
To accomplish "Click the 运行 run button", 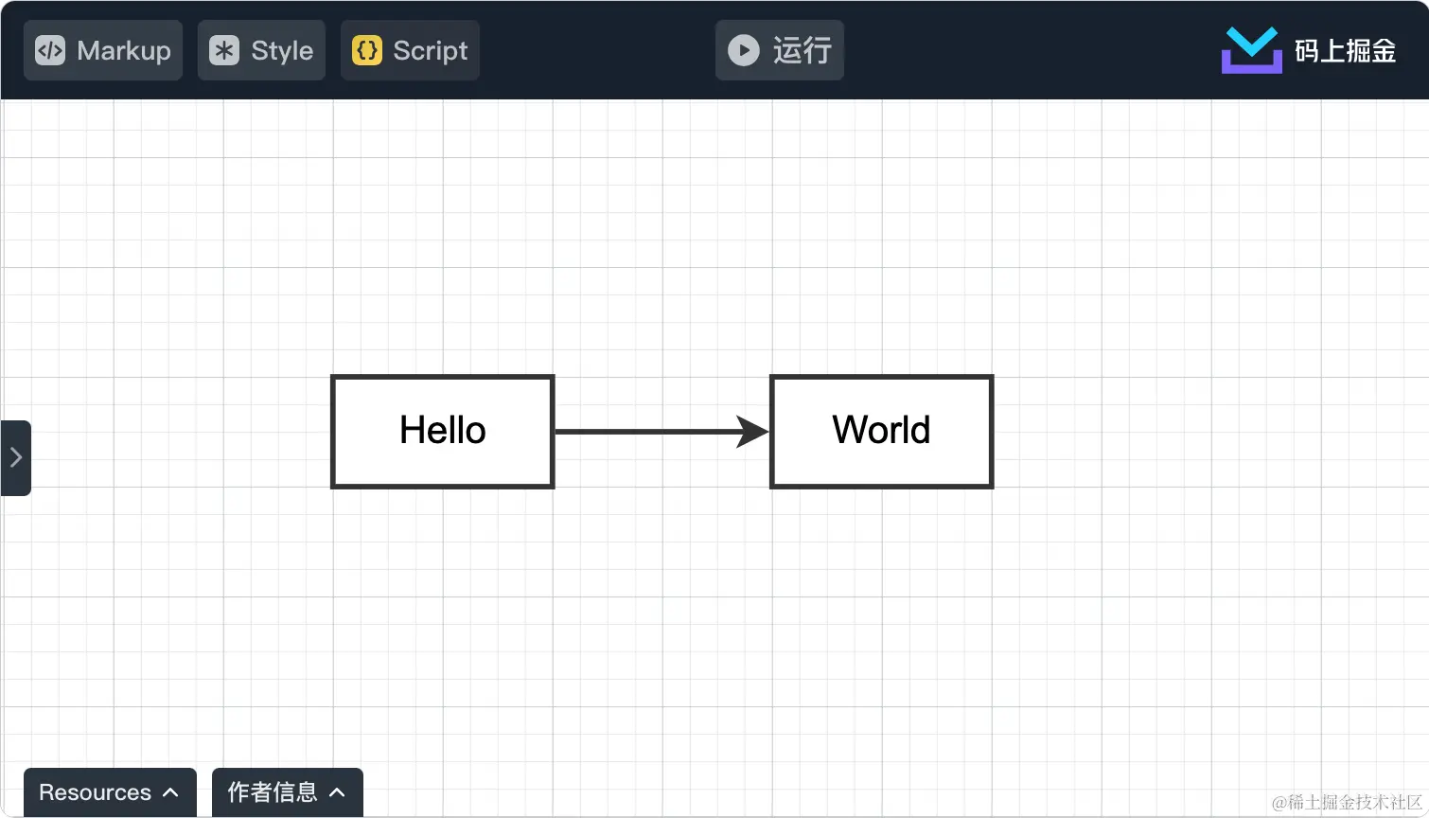I will (780, 50).
